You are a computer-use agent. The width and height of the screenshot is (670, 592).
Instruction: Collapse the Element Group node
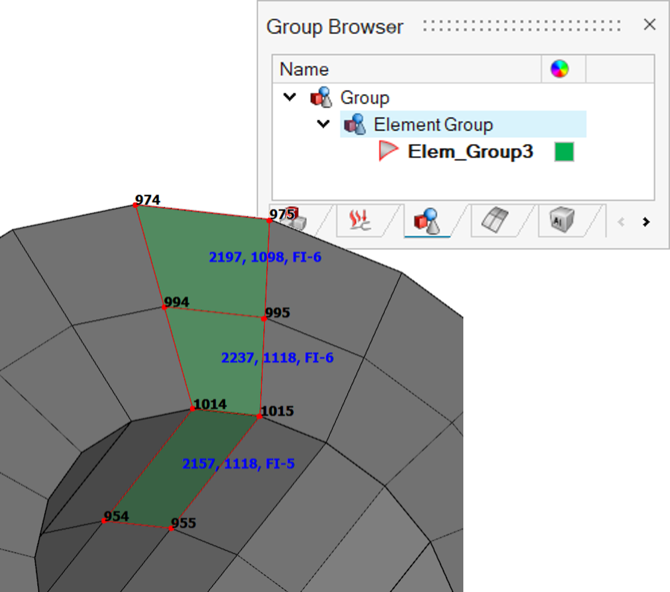point(323,124)
